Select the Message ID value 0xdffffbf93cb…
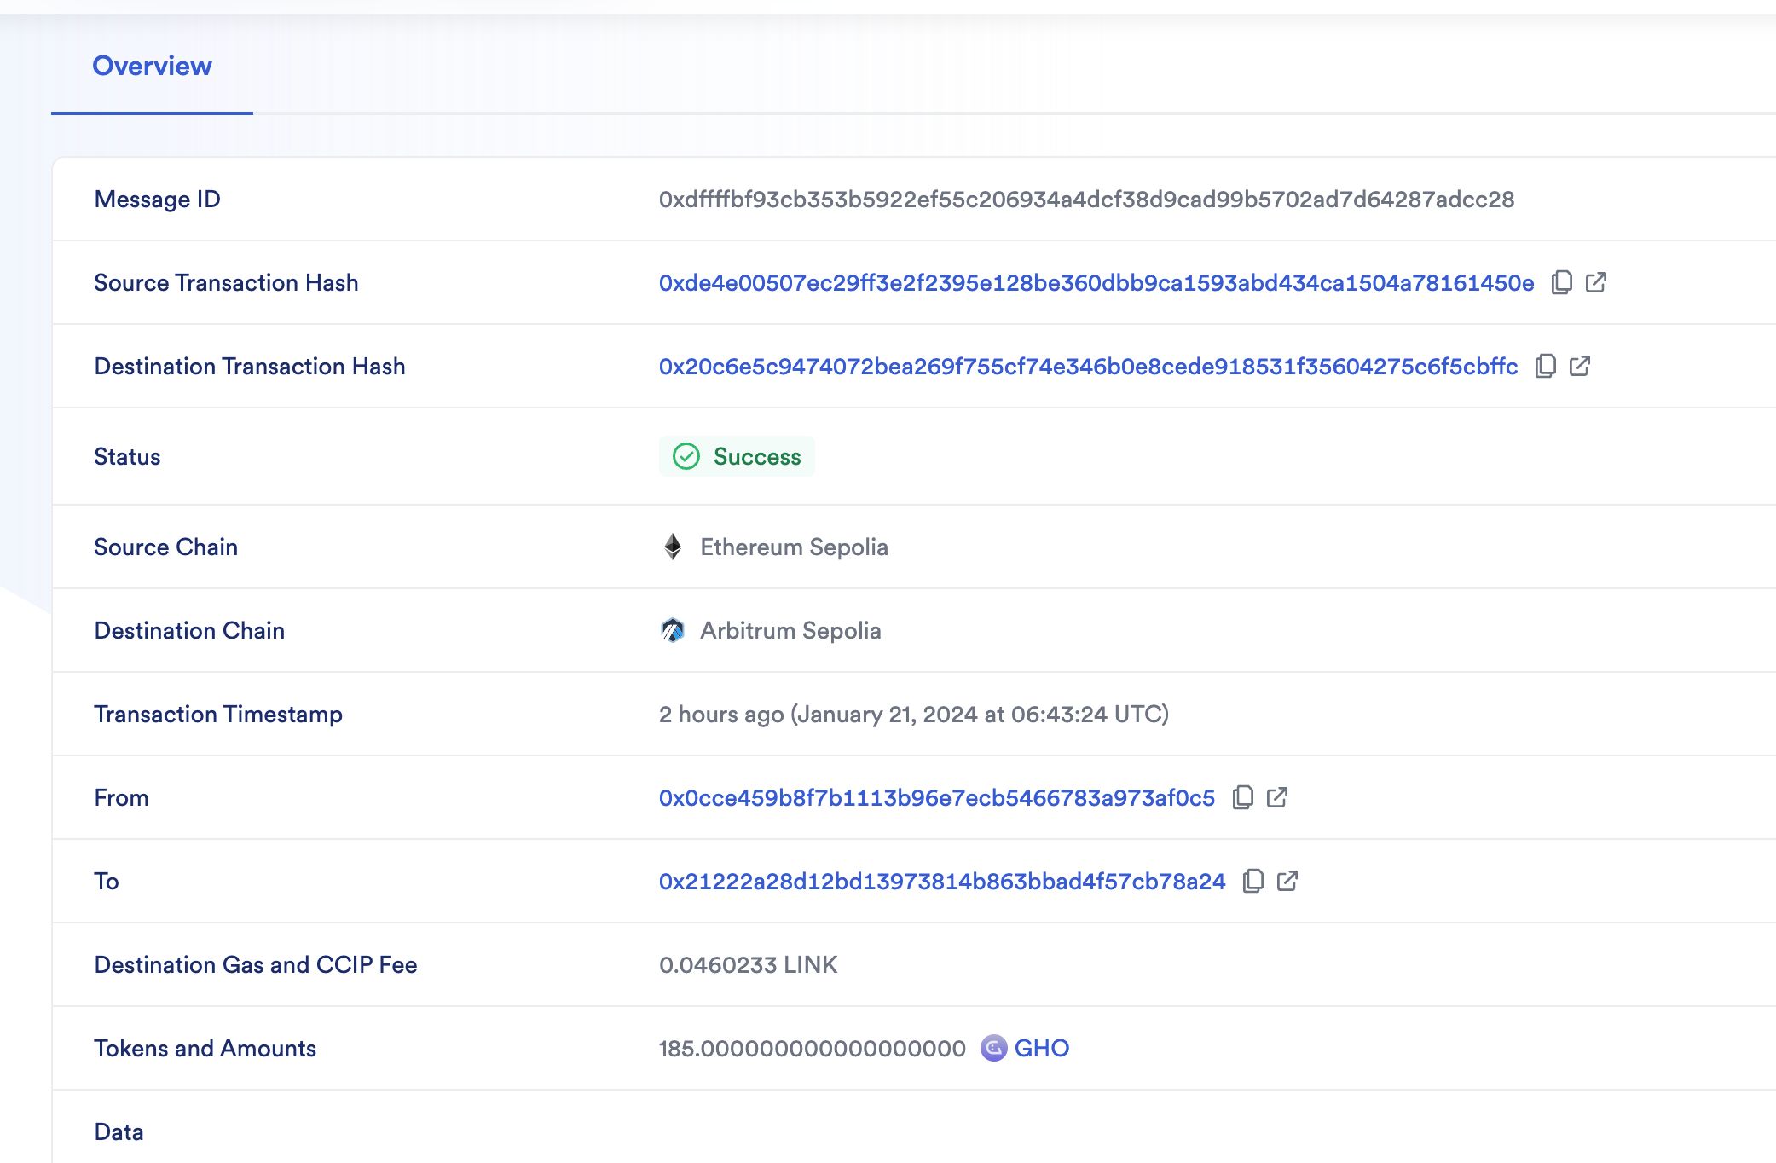Image resolution: width=1776 pixels, height=1163 pixels. point(1086,199)
